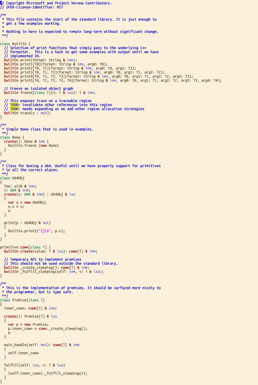Select the class name Builtin
Image resolution: width=258 pixels, height=385 pixels.
point(19,44)
